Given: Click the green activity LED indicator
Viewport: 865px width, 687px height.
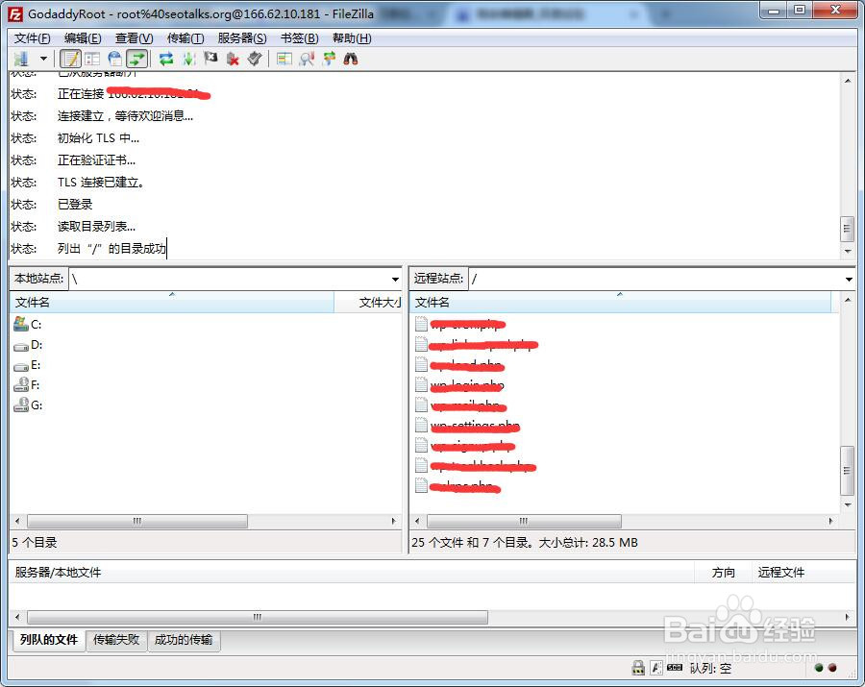Looking at the screenshot, I should [x=819, y=668].
